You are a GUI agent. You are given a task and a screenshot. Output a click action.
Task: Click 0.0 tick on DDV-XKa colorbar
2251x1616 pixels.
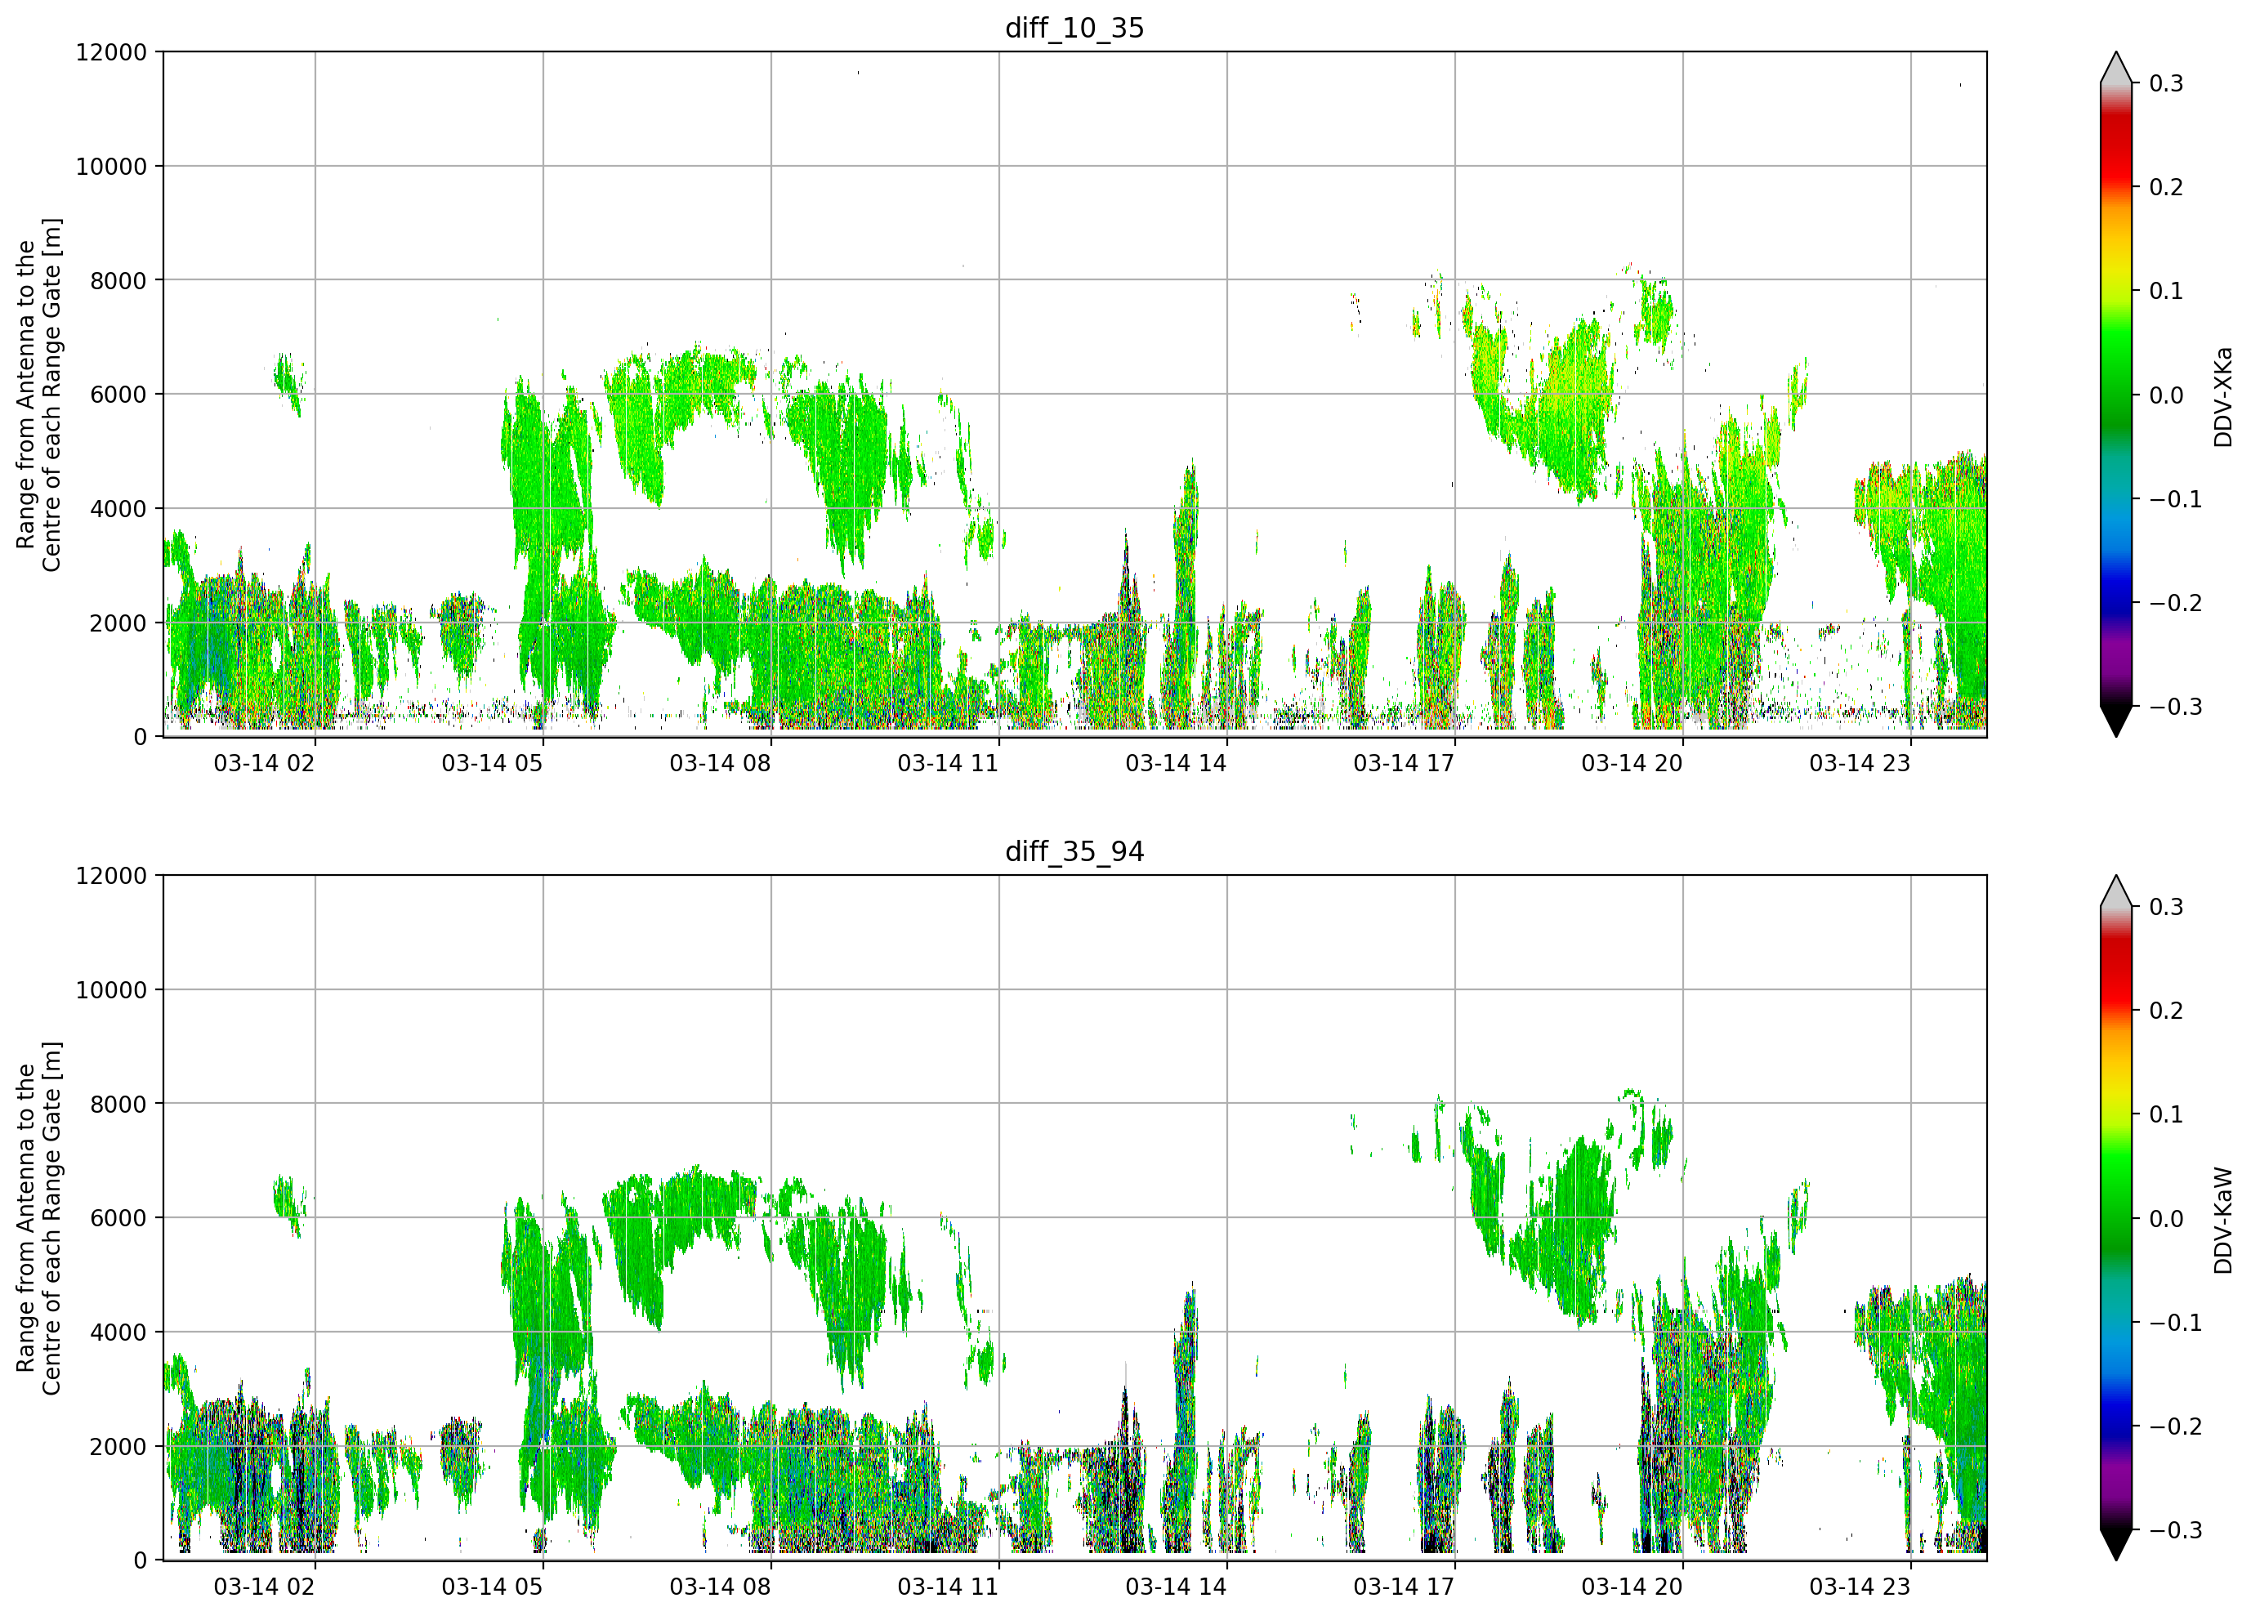tap(2166, 395)
